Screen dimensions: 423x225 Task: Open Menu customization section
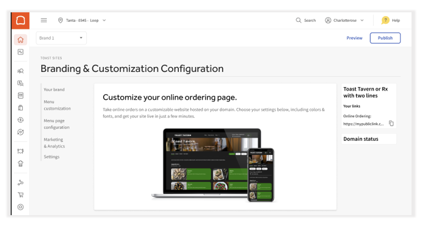[57, 105]
